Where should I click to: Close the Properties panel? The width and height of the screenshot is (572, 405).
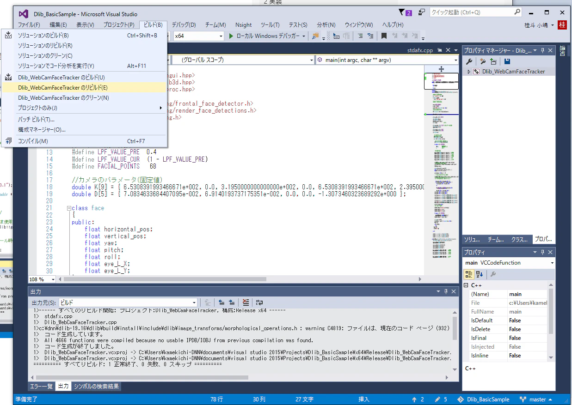click(x=550, y=252)
